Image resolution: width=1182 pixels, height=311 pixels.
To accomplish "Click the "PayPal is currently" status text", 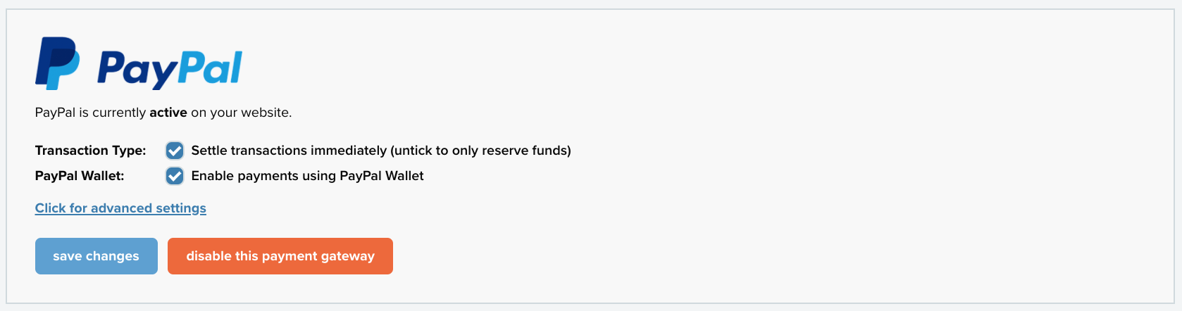I will point(91,113).
